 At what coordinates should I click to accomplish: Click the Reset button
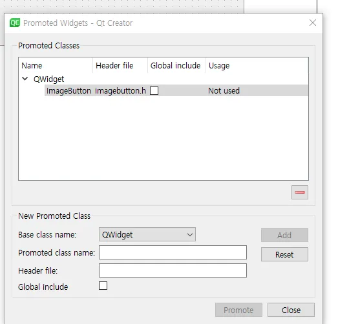284,254
